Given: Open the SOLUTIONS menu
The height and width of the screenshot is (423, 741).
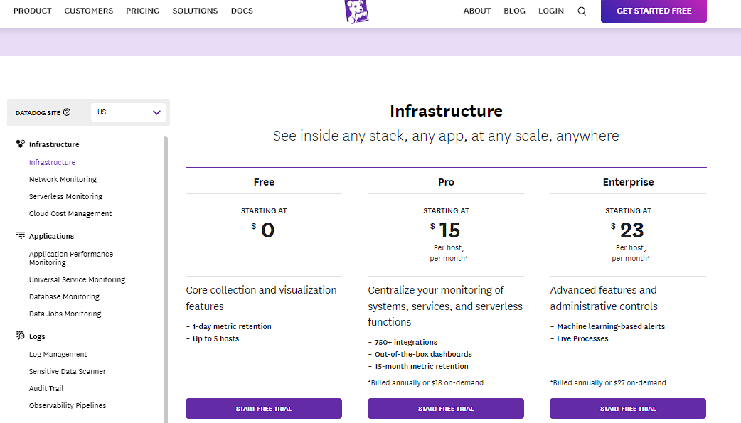Looking at the screenshot, I should pos(195,10).
